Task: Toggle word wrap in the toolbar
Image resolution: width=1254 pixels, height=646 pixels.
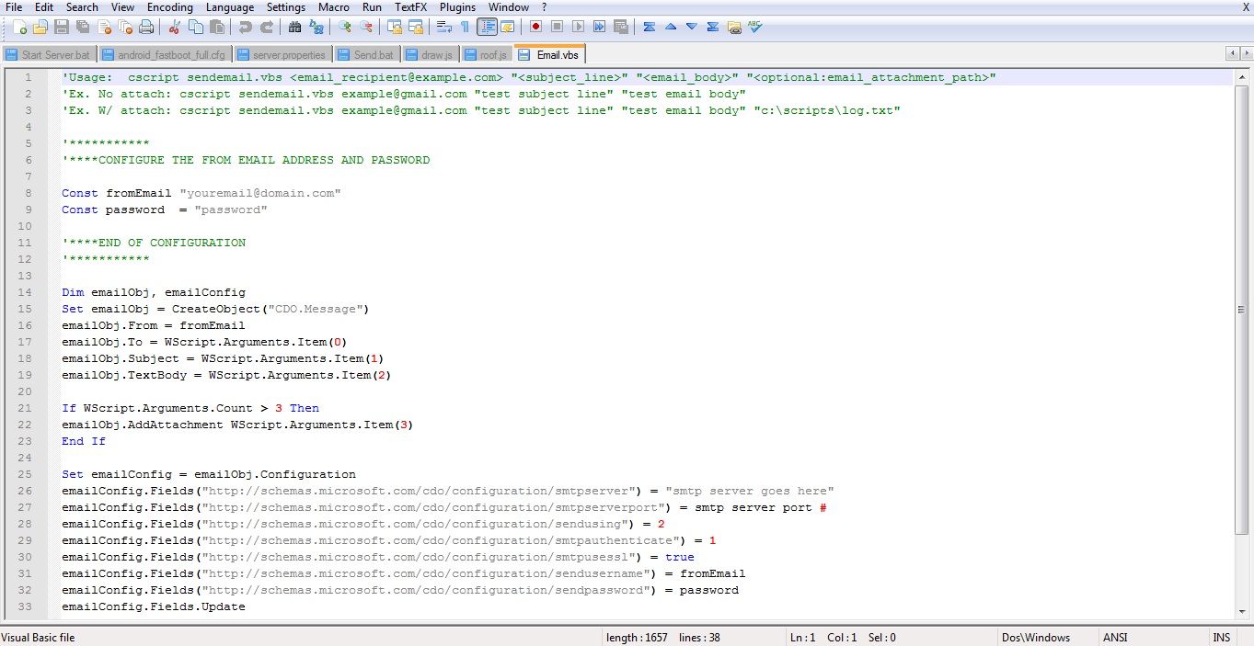Action: coord(443,28)
